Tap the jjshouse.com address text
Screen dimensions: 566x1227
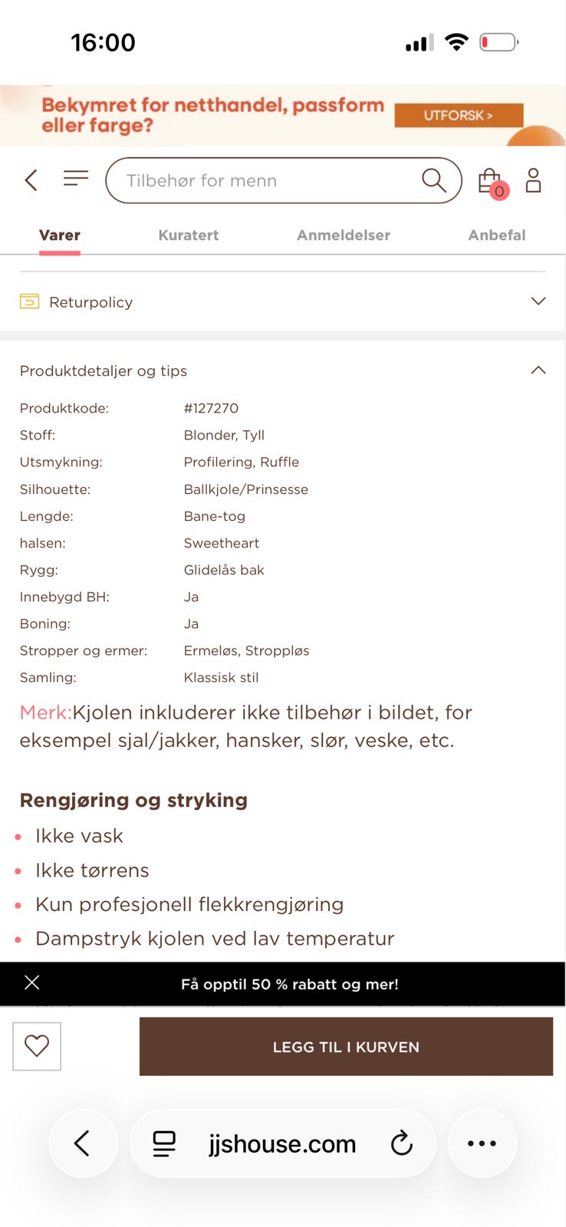pos(282,1143)
